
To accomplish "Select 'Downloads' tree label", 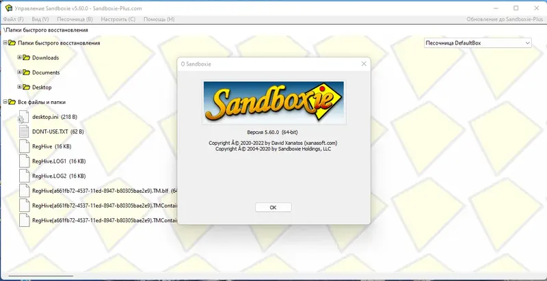I will [x=45, y=57].
